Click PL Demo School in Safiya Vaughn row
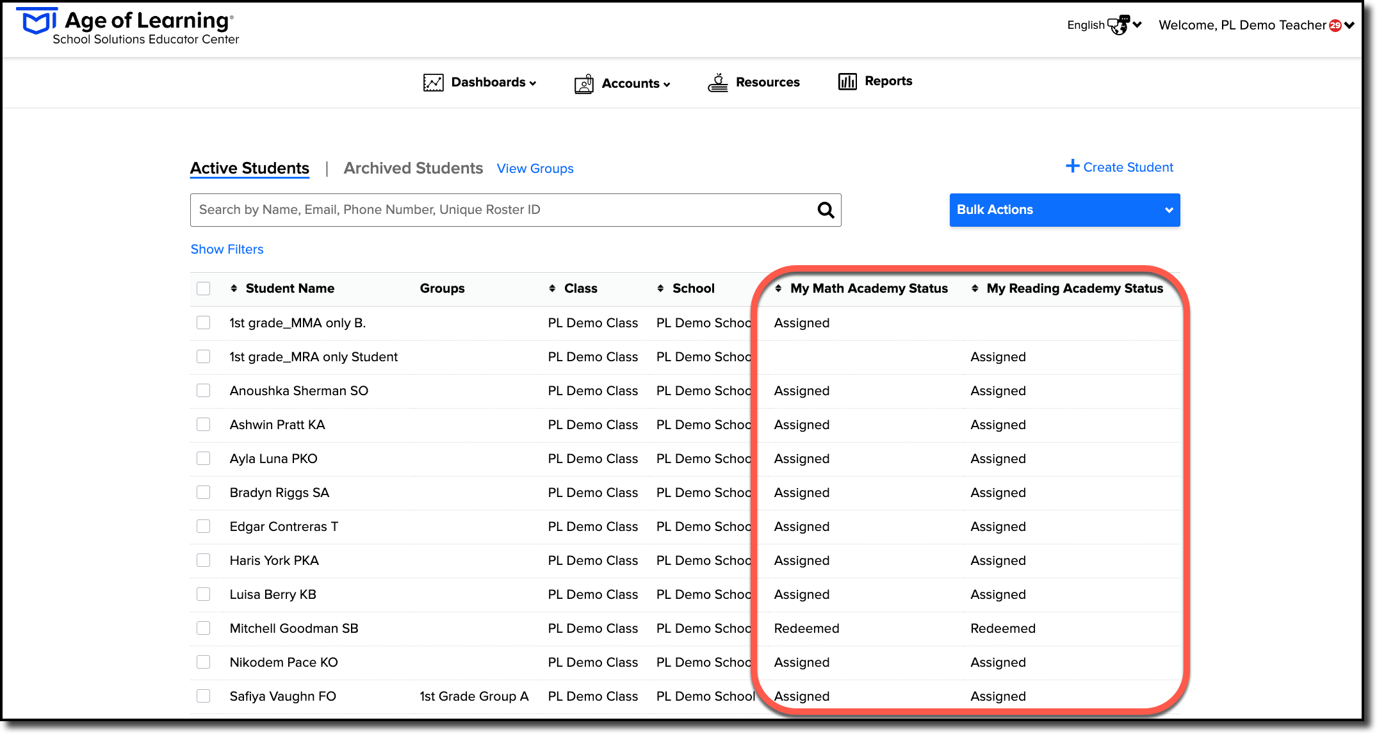The image size is (1377, 734). pos(705,697)
